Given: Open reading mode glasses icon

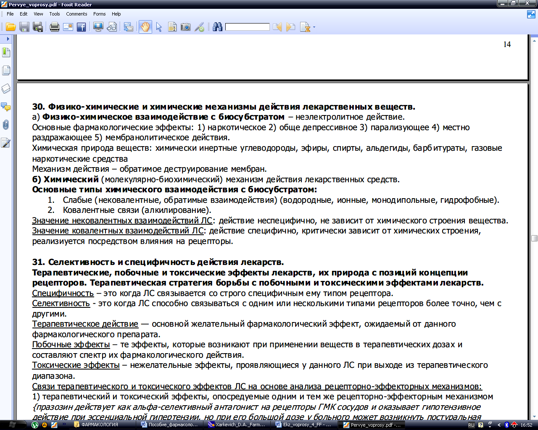Looking at the screenshot, I should (112, 27).
